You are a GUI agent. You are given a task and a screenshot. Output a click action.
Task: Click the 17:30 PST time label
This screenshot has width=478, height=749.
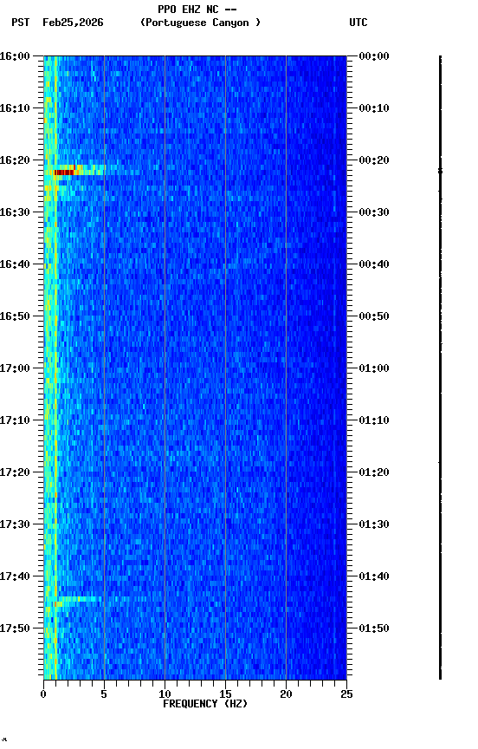coord(15,525)
